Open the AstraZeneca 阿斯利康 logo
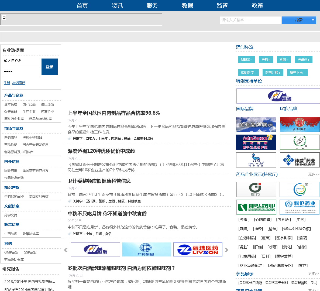This screenshot has height=291, width=320. click(x=256, y=142)
